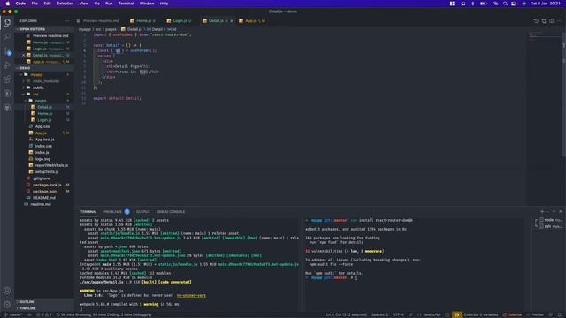This screenshot has width=566, height=318.
Task: Close the terminal panel
Action: pos(560,212)
